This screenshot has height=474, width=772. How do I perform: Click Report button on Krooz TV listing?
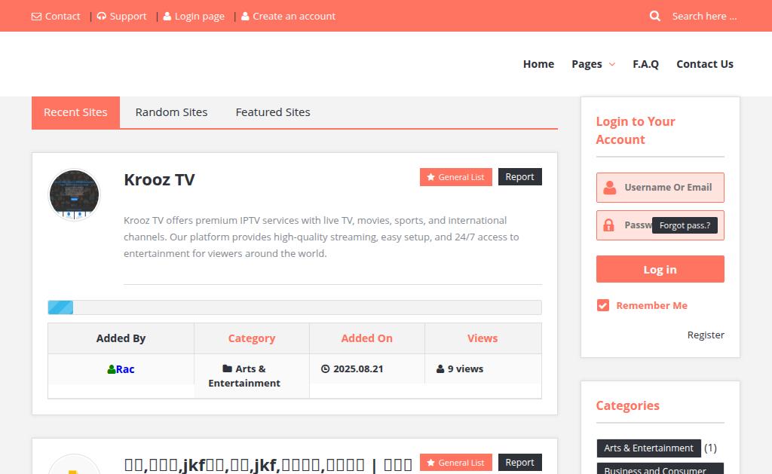520,176
